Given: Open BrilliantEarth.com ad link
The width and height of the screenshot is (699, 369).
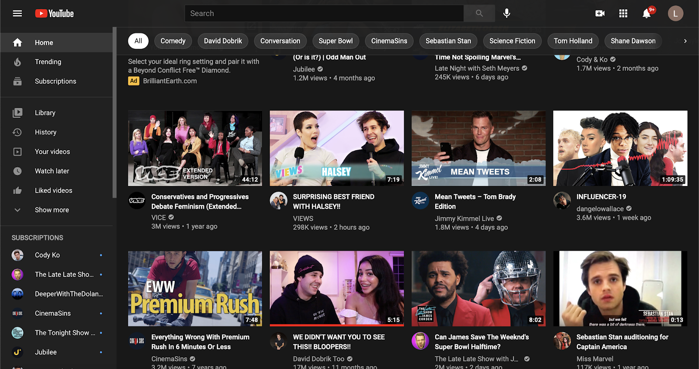Looking at the screenshot, I should pyautogui.click(x=170, y=81).
